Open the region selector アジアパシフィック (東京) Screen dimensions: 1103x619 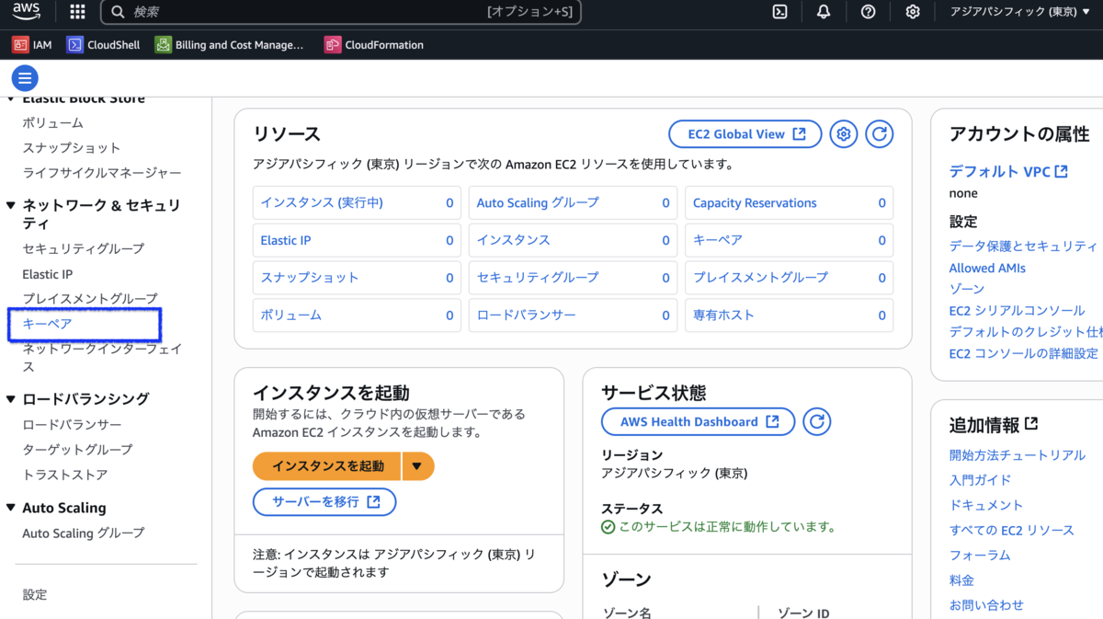pyautogui.click(x=1021, y=12)
